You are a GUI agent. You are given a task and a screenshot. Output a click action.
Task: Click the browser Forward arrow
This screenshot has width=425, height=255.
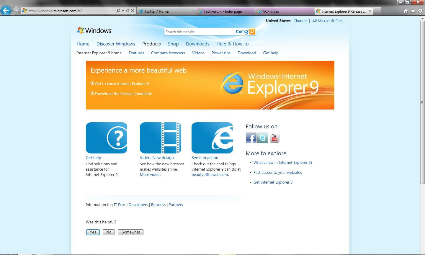point(16,11)
